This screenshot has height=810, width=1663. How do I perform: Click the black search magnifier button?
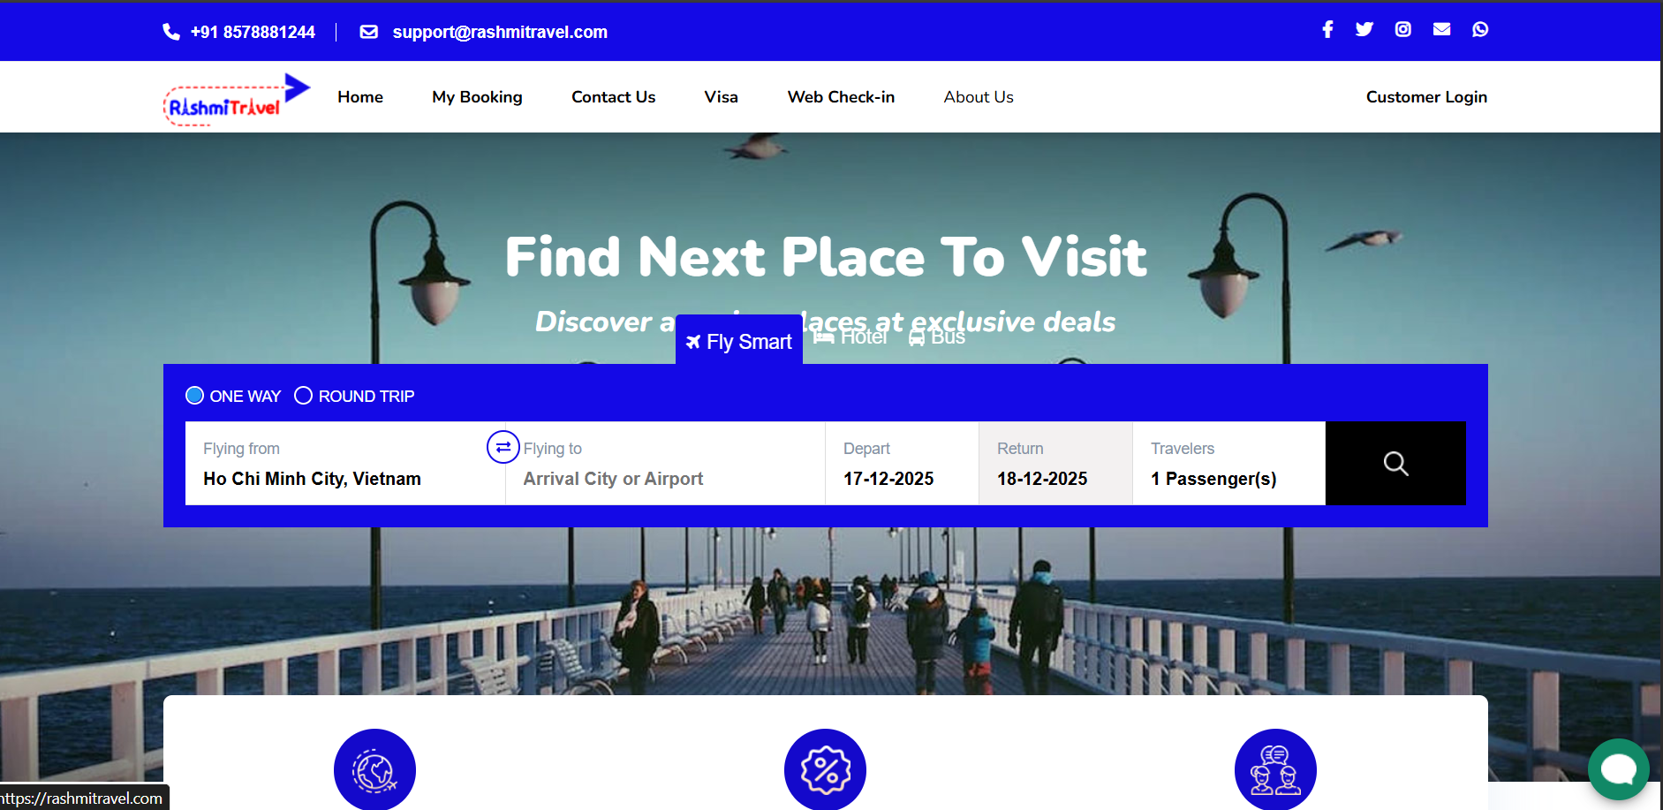pyautogui.click(x=1395, y=464)
